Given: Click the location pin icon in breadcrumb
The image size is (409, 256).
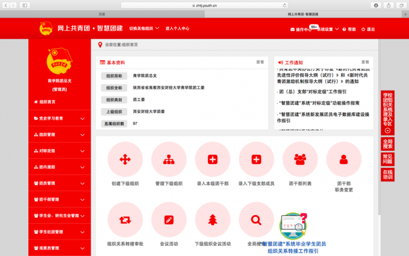Looking at the screenshot, I should (100, 45).
